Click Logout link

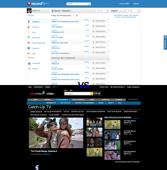[136, 4]
